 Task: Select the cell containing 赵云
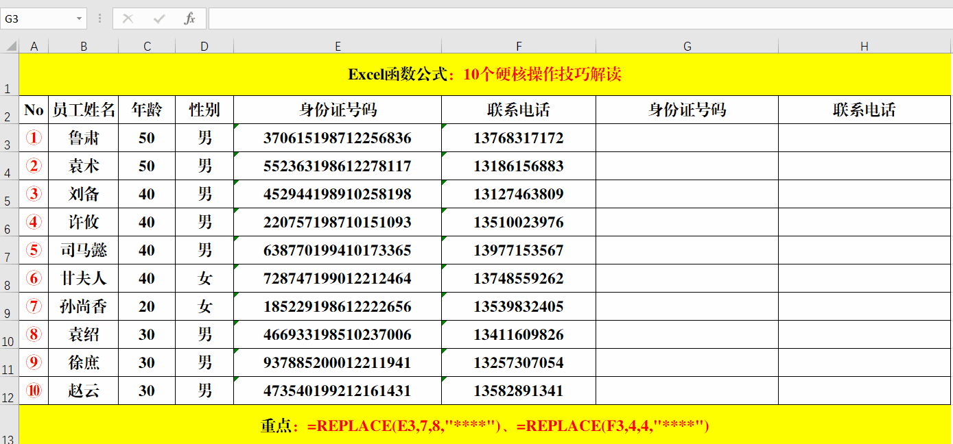pyautogui.click(x=84, y=391)
